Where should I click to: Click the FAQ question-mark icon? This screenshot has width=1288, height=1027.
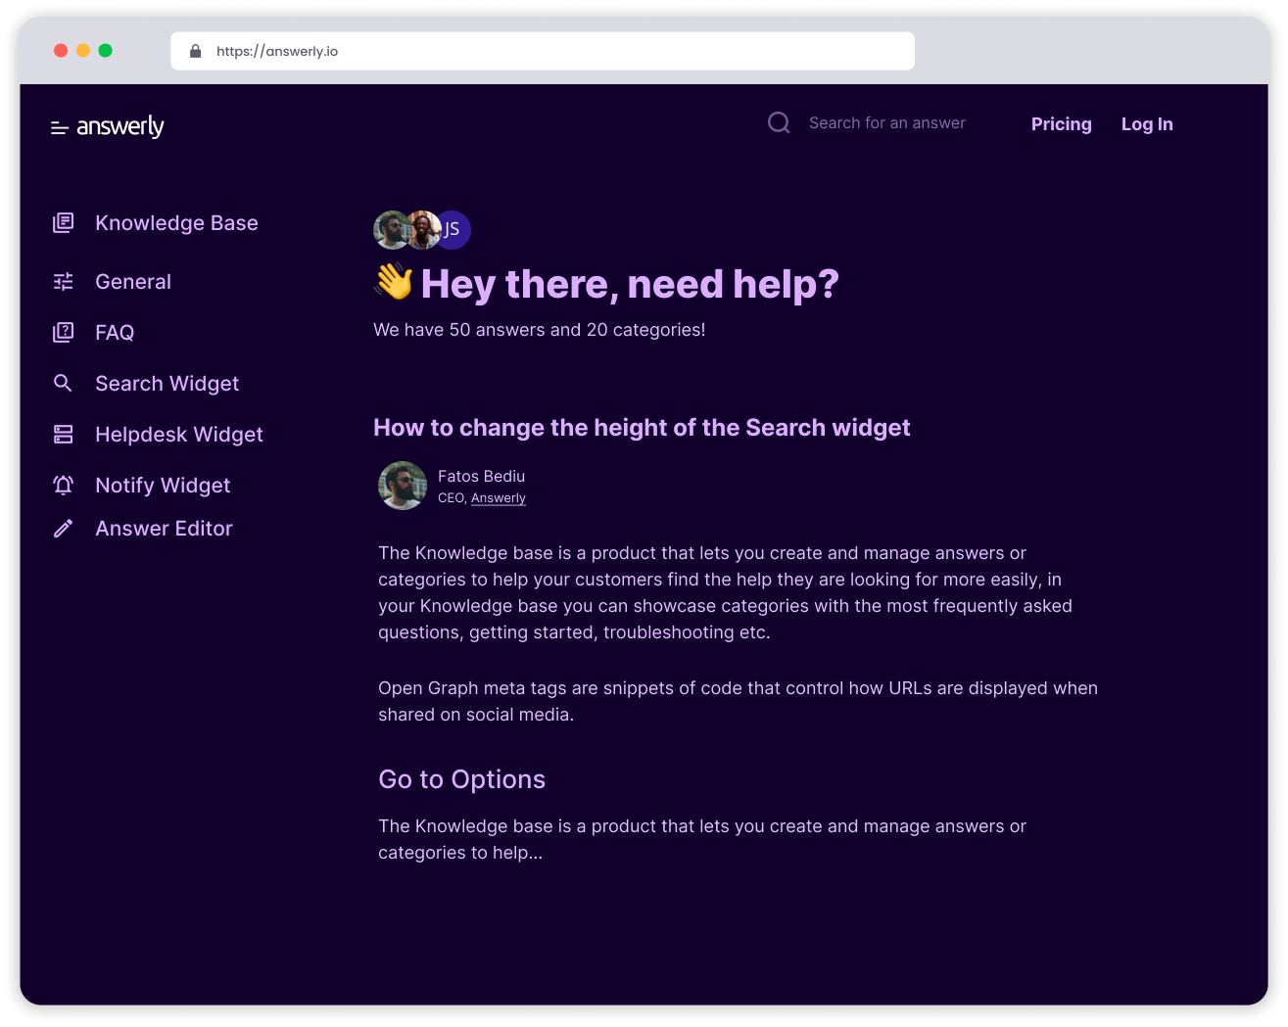[63, 333]
